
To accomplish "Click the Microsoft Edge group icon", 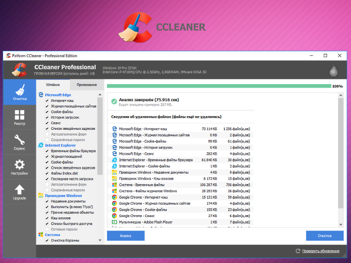I will (41, 95).
